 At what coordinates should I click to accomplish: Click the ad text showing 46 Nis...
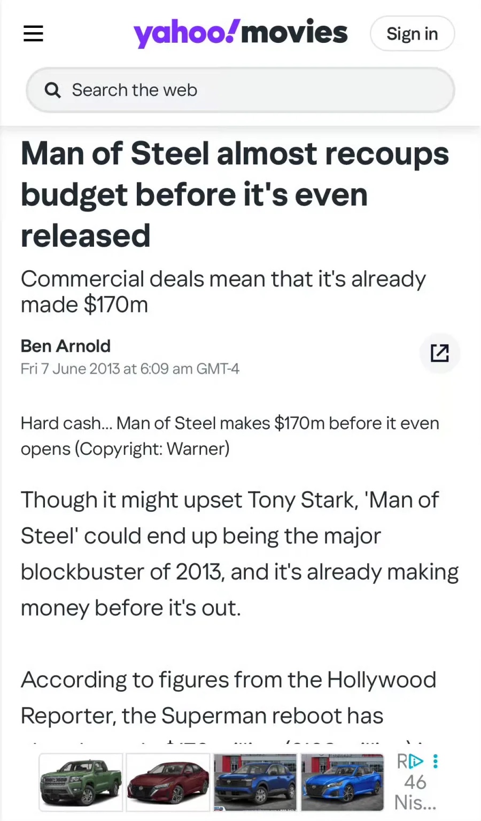(x=415, y=792)
